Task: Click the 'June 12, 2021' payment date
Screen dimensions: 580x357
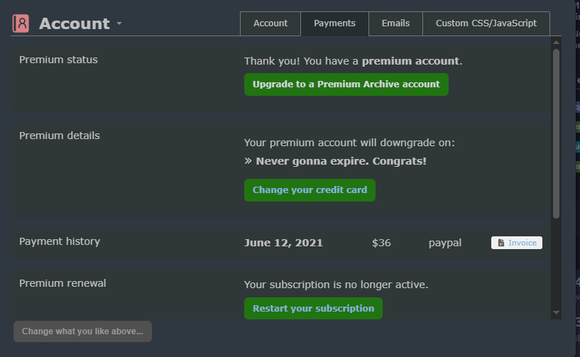Action: (283, 243)
